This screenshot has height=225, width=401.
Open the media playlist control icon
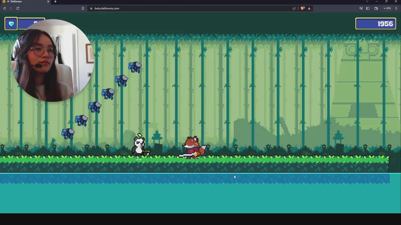tap(361, 8)
